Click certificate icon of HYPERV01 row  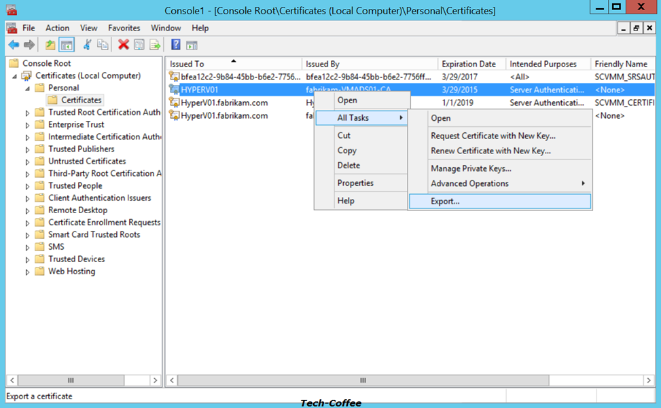click(x=174, y=89)
